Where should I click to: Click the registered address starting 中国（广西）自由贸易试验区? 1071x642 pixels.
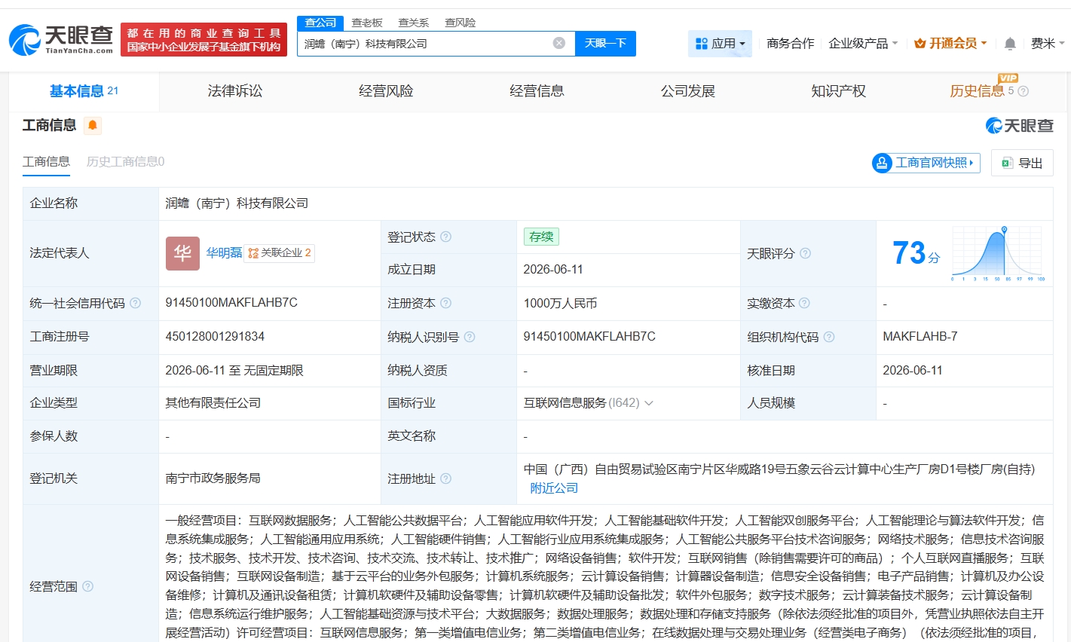[779, 469]
